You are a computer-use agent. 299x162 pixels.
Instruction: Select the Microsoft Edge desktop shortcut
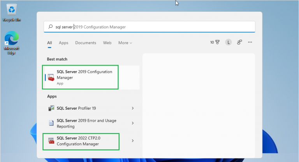(x=12, y=43)
